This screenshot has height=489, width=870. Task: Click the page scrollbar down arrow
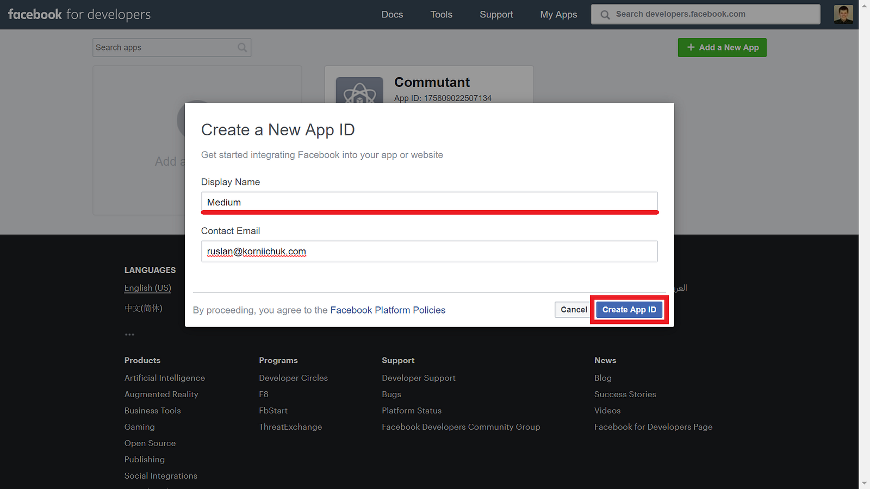point(864,483)
